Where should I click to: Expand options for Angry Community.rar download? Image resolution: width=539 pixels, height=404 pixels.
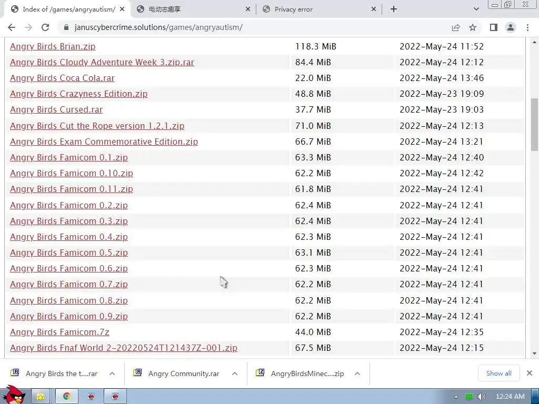point(235,373)
